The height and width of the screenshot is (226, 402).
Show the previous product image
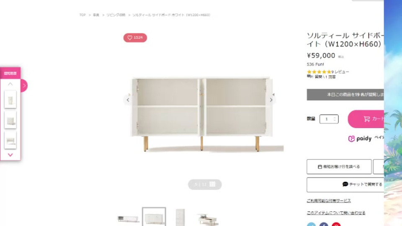click(128, 100)
